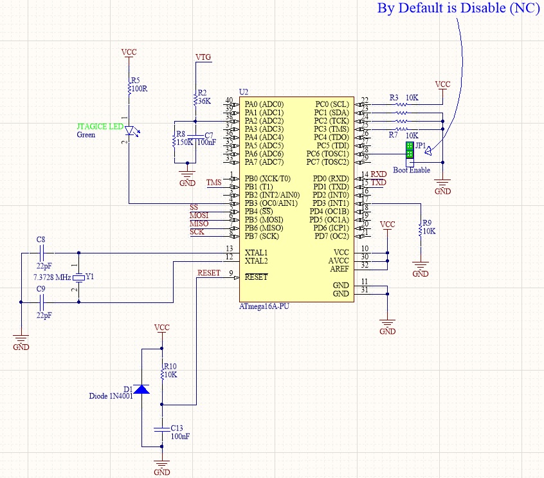Image resolution: width=544 pixels, height=478 pixels.
Task: Select the SCK net label
Action: [197, 232]
